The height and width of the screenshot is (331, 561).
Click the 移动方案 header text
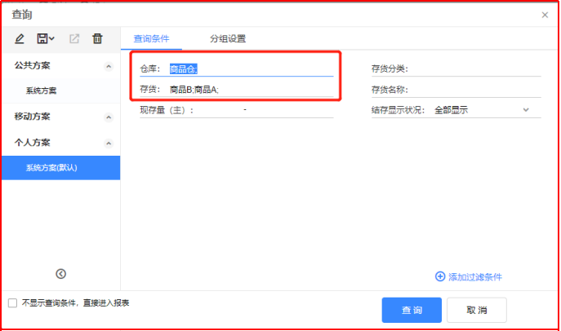[32, 117]
